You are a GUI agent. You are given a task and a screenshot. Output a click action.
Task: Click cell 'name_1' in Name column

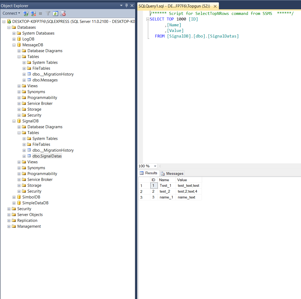pyautogui.click(x=167, y=197)
